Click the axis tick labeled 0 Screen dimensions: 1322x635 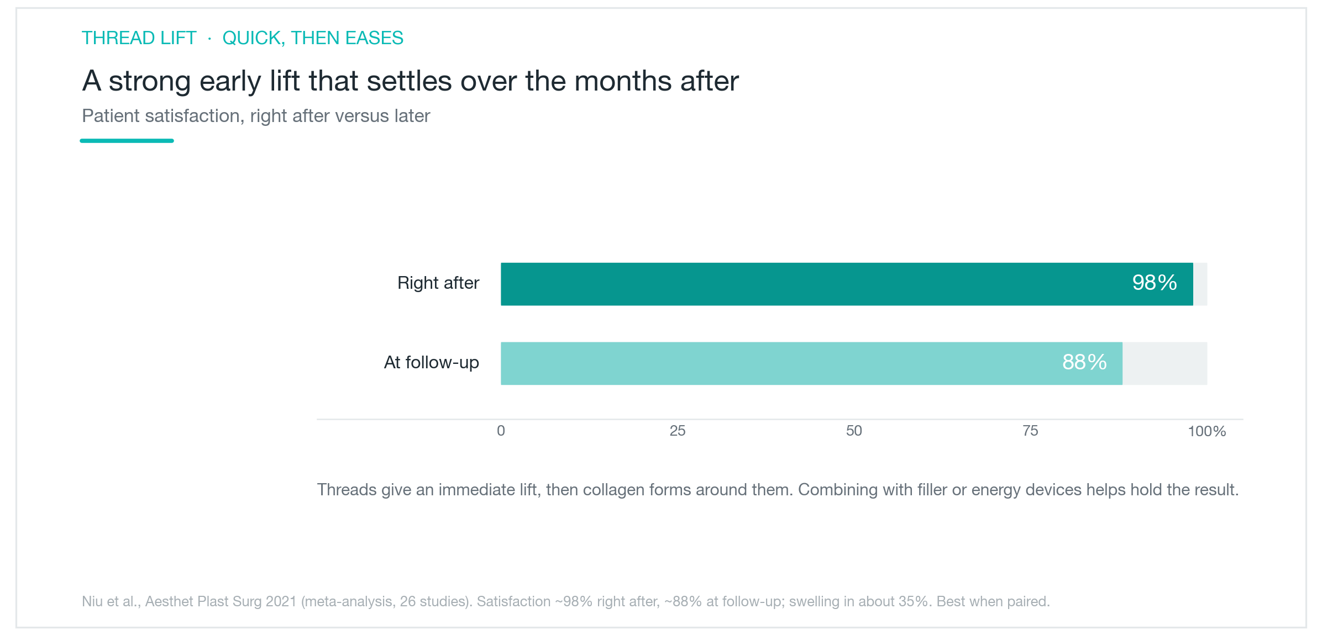(x=501, y=431)
